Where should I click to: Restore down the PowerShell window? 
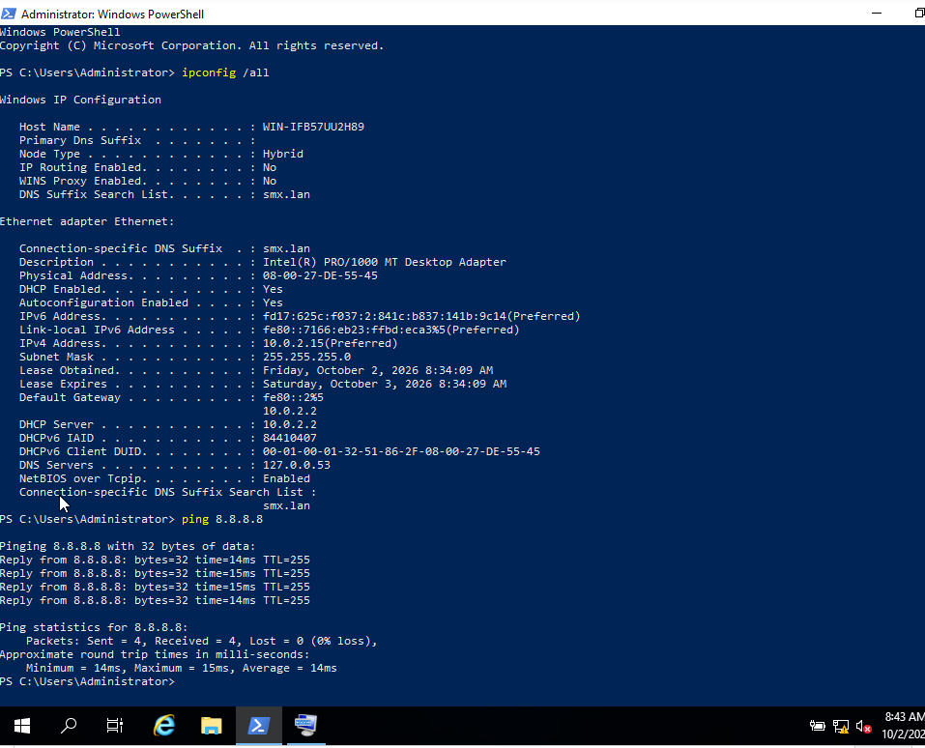[x=919, y=13]
